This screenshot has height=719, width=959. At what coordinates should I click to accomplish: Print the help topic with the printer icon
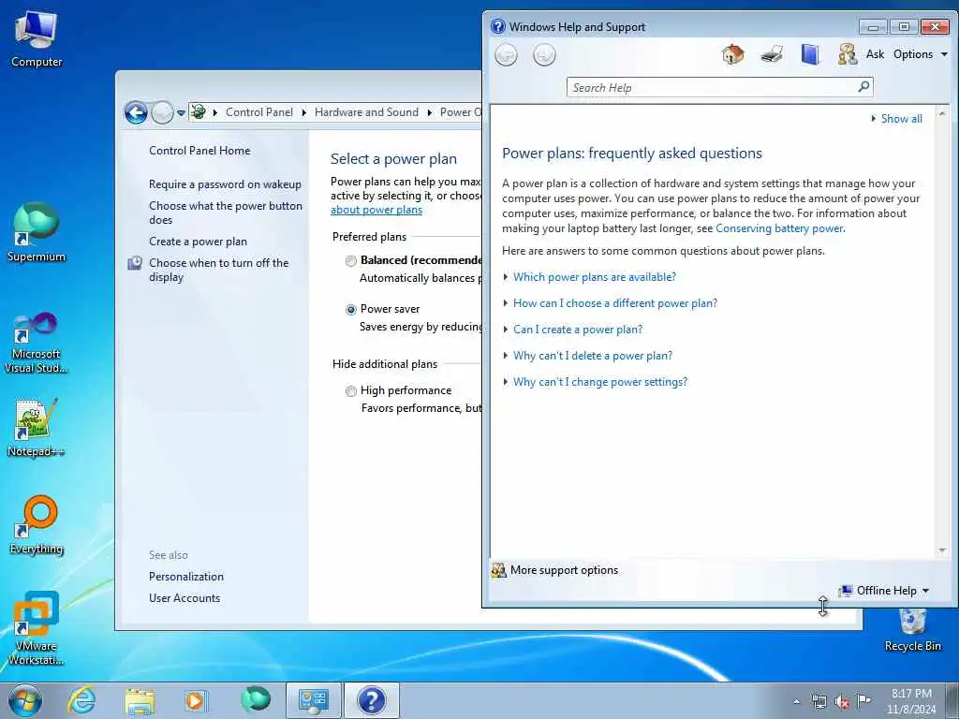point(772,54)
